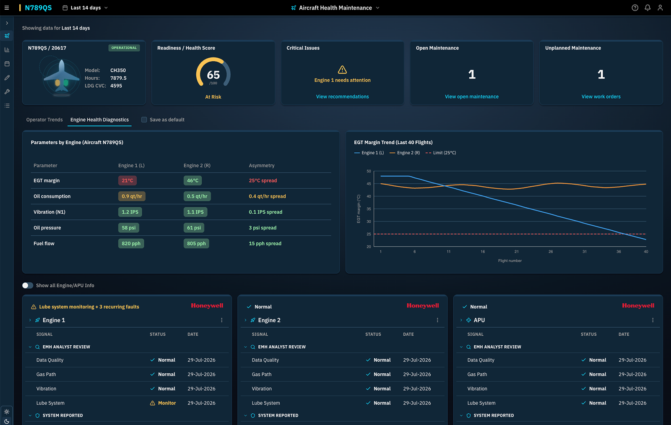Click Engine 2 Gas Path row
This screenshot has height=425, width=671.
pyautogui.click(x=342, y=374)
